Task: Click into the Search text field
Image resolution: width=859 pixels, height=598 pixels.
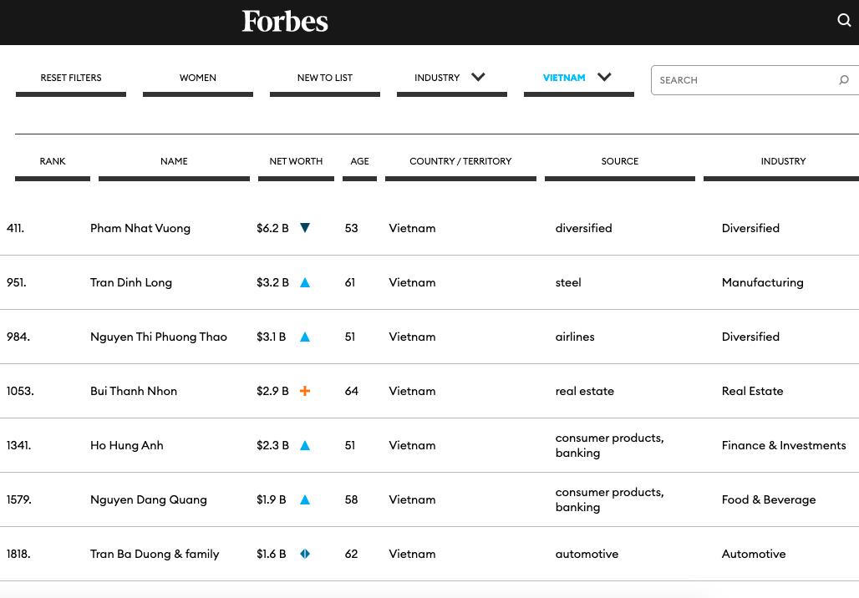Action: click(744, 80)
